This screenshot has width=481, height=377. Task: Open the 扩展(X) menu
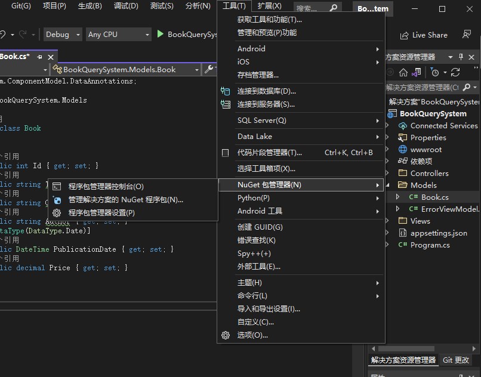point(269,6)
